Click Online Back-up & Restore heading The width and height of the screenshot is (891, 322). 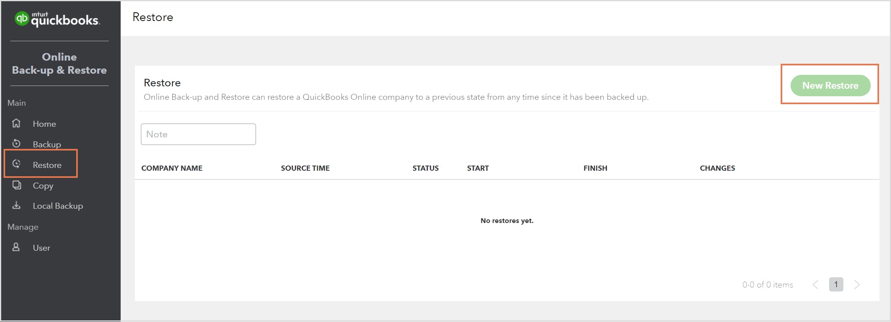coord(59,63)
